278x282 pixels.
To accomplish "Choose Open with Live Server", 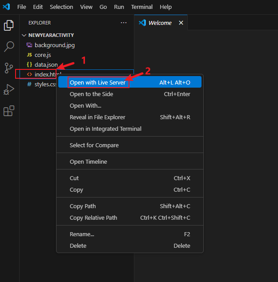I will pos(97,82).
